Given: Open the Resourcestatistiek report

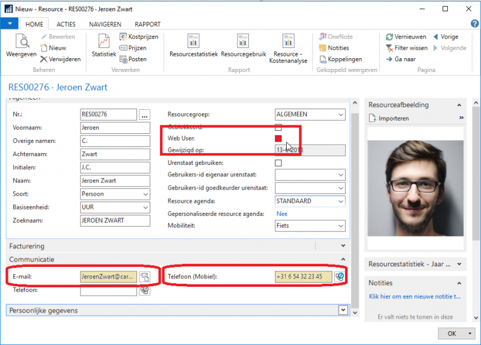Looking at the screenshot, I should [x=194, y=46].
